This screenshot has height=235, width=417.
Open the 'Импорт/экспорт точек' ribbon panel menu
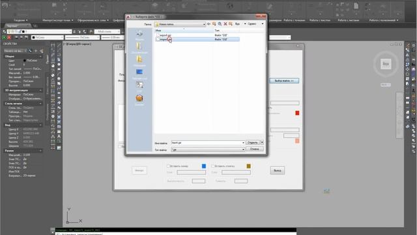coord(58,20)
